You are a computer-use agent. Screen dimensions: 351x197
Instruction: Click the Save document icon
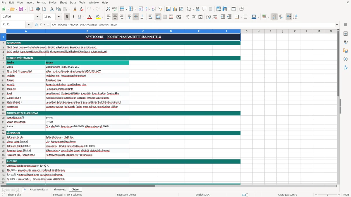(x=21, y=9)
